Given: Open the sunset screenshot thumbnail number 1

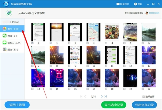Looking at the screenshot, I should (57, 32).
